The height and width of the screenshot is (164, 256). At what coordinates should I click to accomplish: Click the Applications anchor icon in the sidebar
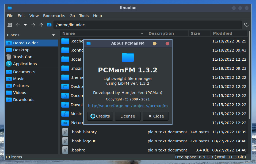click(x=9, y=64)
